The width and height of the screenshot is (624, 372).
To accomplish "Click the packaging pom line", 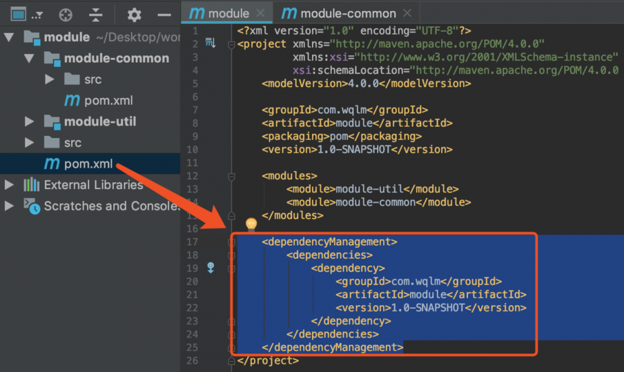I will coord(341,136).
